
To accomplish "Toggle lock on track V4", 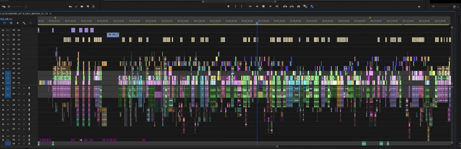I will point(3,68).
